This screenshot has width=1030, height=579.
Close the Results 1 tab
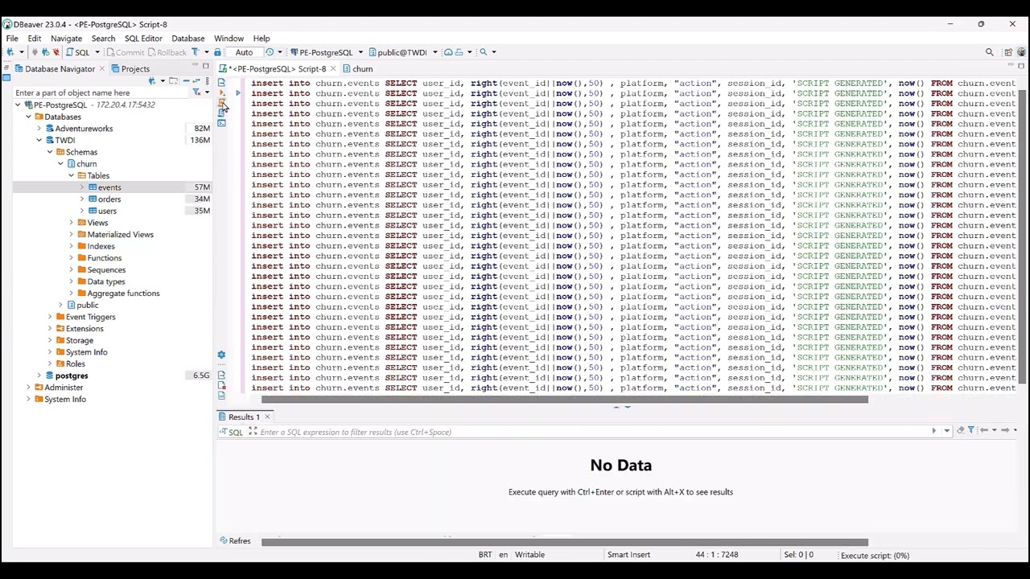[267, 417]
